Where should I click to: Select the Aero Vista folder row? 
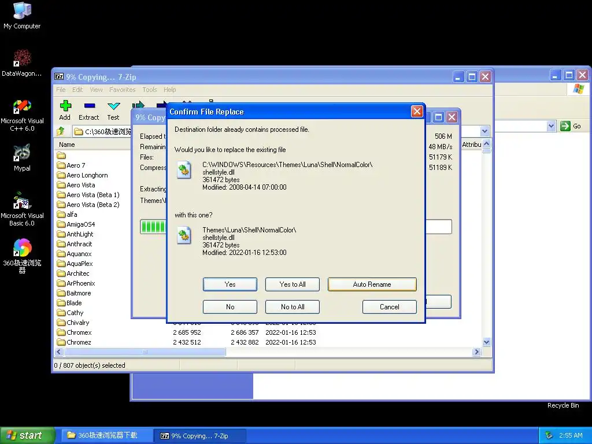tap(76, 185)
